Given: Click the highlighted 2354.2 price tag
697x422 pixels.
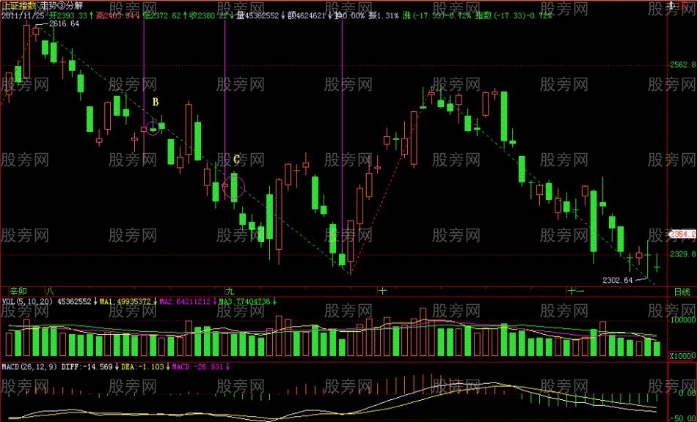Looking at the screenshot, I should click(684, 234).
